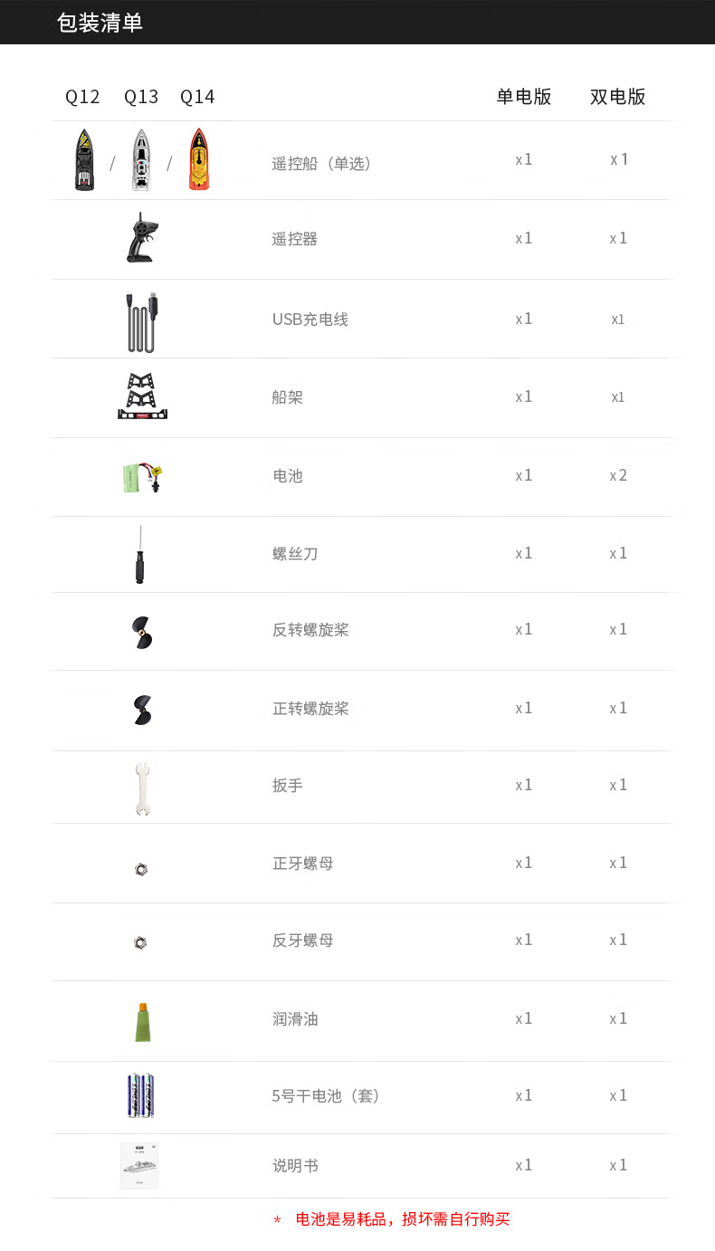Viewport: 715px width, 1251px height.
Task: Click the 正牙螺母 nut icon
Action: pos(140,869)
